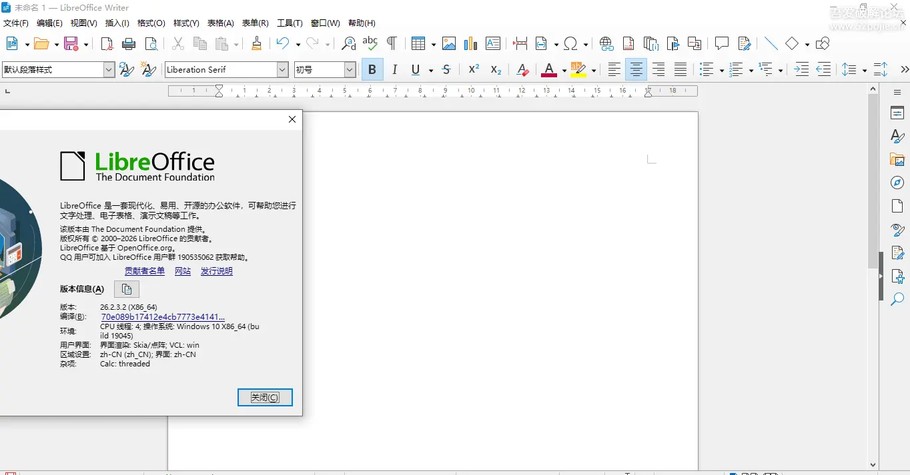910x475 pixels.
Task: Open the 插入(I) menu
Action: [117, 23]
